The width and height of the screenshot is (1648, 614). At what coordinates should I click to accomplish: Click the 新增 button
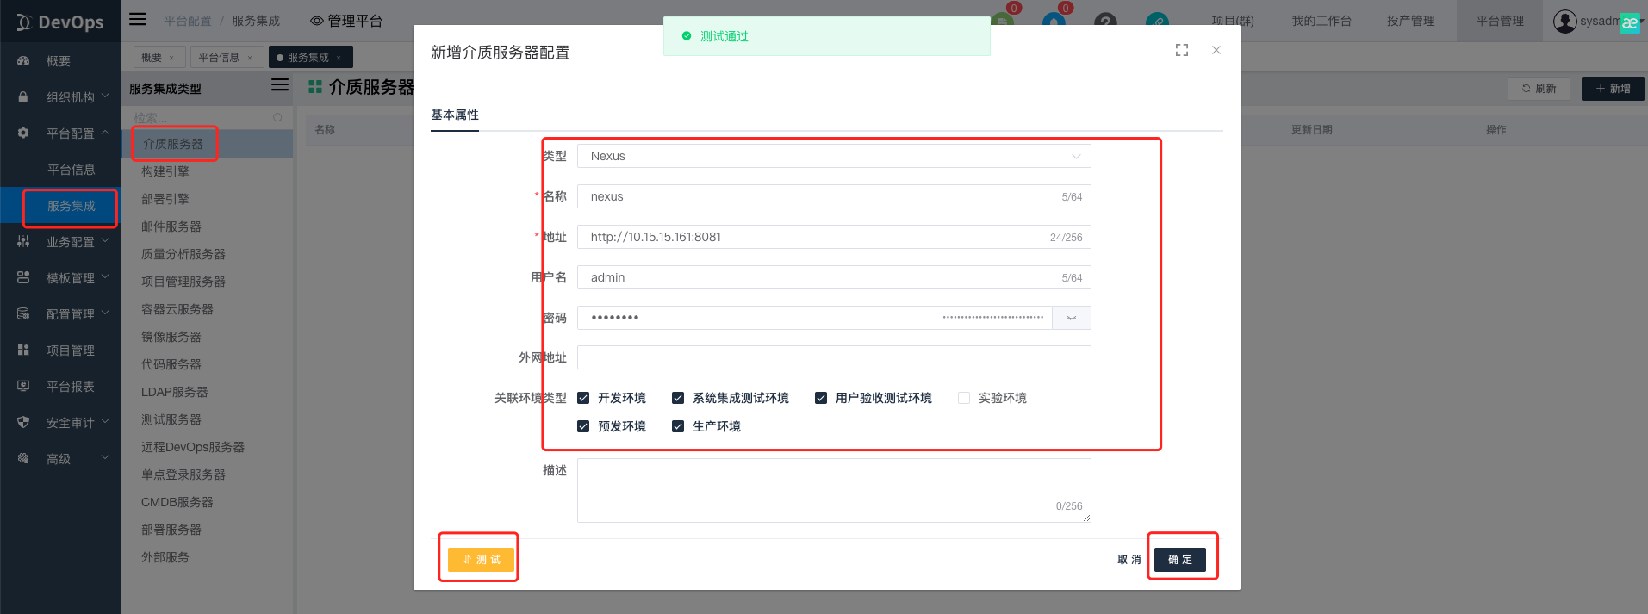tap(1613, 89)
